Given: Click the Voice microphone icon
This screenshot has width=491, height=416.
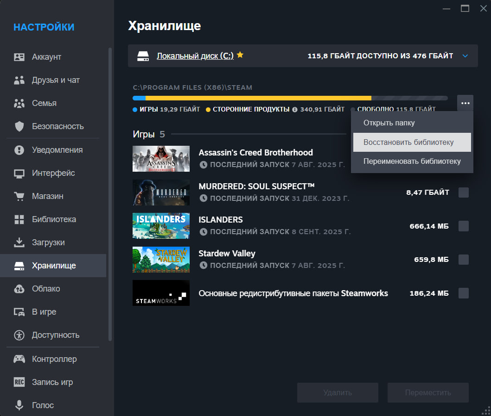Looking at the screenshot, I should [x=19, y=405].
